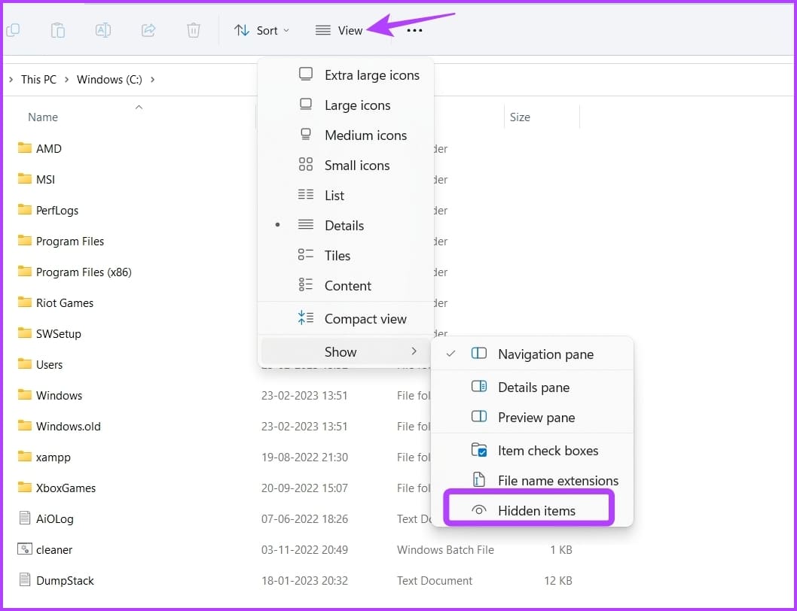Select the AMD folder
The width and height of the screenshot is (797, 611).
pos(40,148)
